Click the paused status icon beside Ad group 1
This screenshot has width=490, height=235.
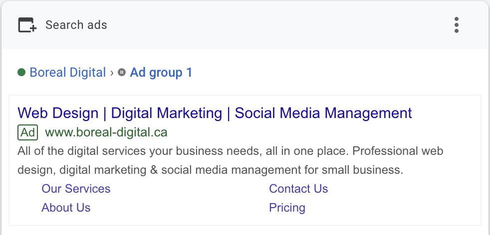coord(122,73)
